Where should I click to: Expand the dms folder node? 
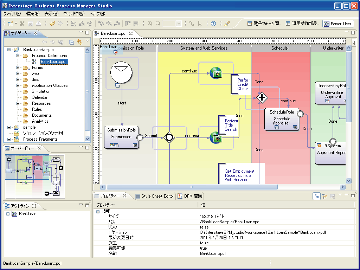pyautogui.click(x=18, y=79)
